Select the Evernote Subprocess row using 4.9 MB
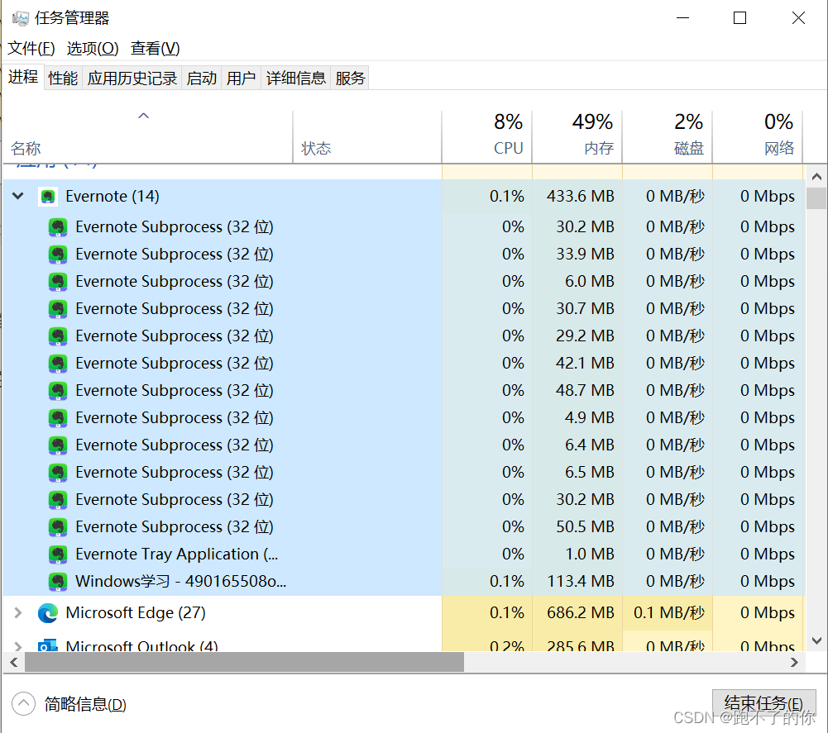 coord(404,418)
